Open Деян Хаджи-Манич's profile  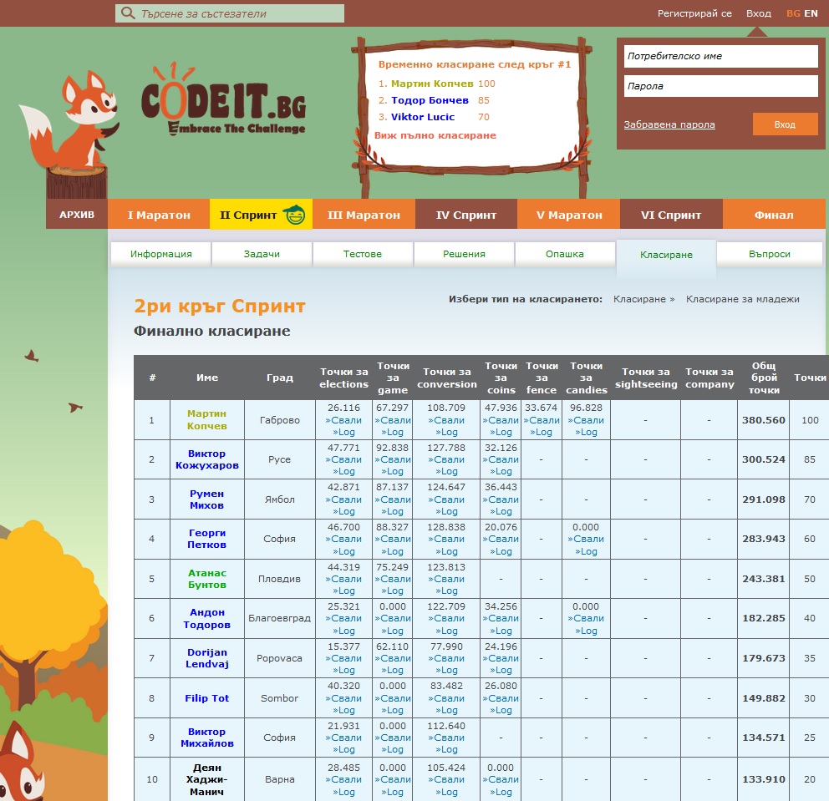tap(206, 779)
